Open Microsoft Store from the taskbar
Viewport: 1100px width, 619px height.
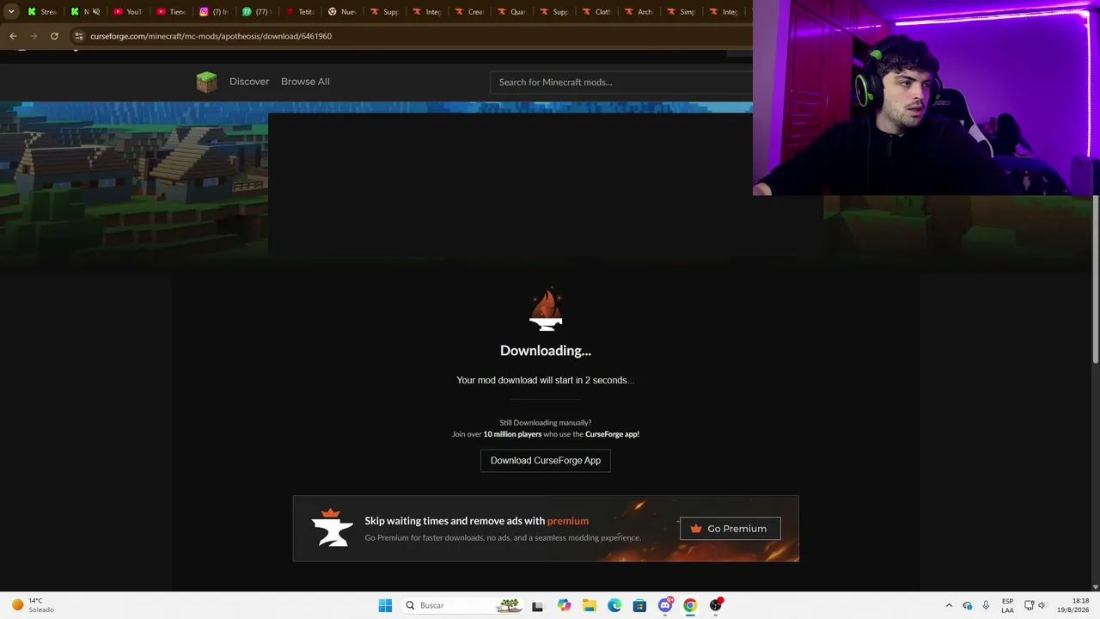pos(639,605)
